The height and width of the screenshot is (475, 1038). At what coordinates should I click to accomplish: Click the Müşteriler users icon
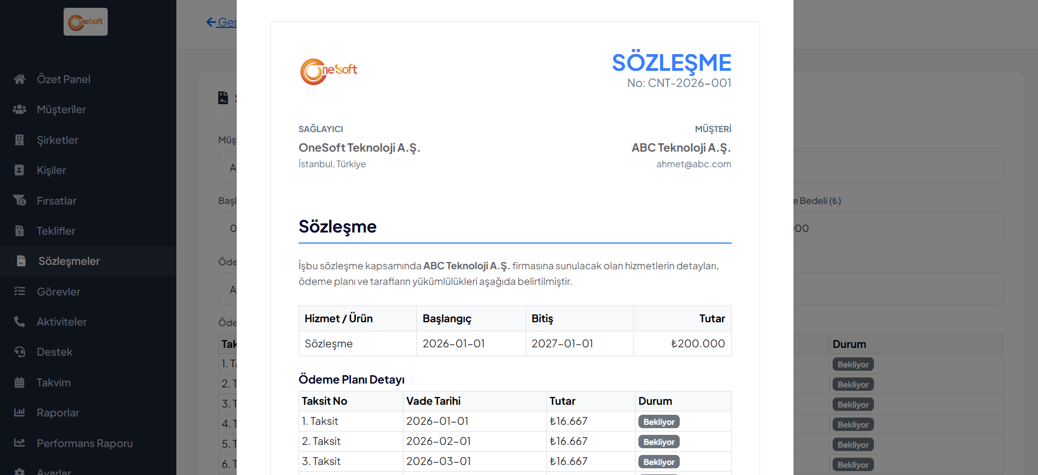[x=20, y=109]
